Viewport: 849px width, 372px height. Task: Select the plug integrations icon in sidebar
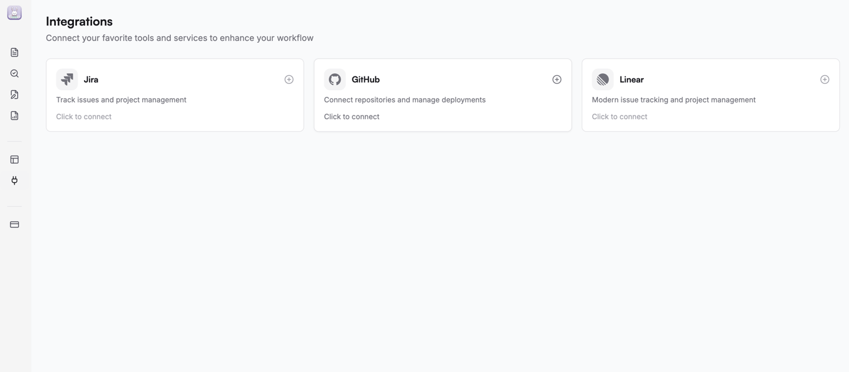click(14, 181)
